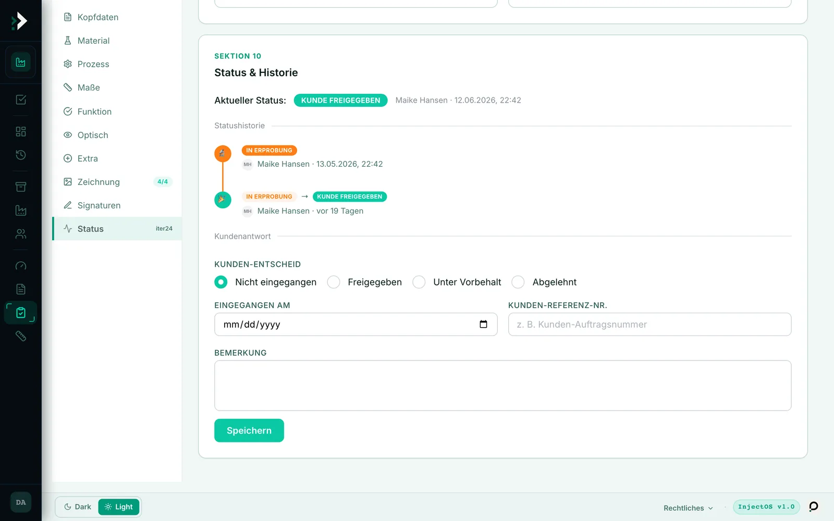Go to the Prozess section

click(117, 64)
